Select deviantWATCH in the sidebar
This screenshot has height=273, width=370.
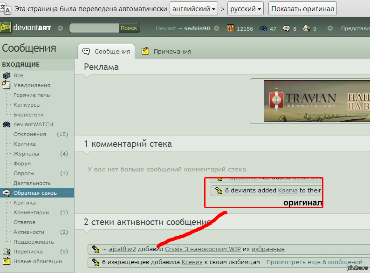pos(33,124)
